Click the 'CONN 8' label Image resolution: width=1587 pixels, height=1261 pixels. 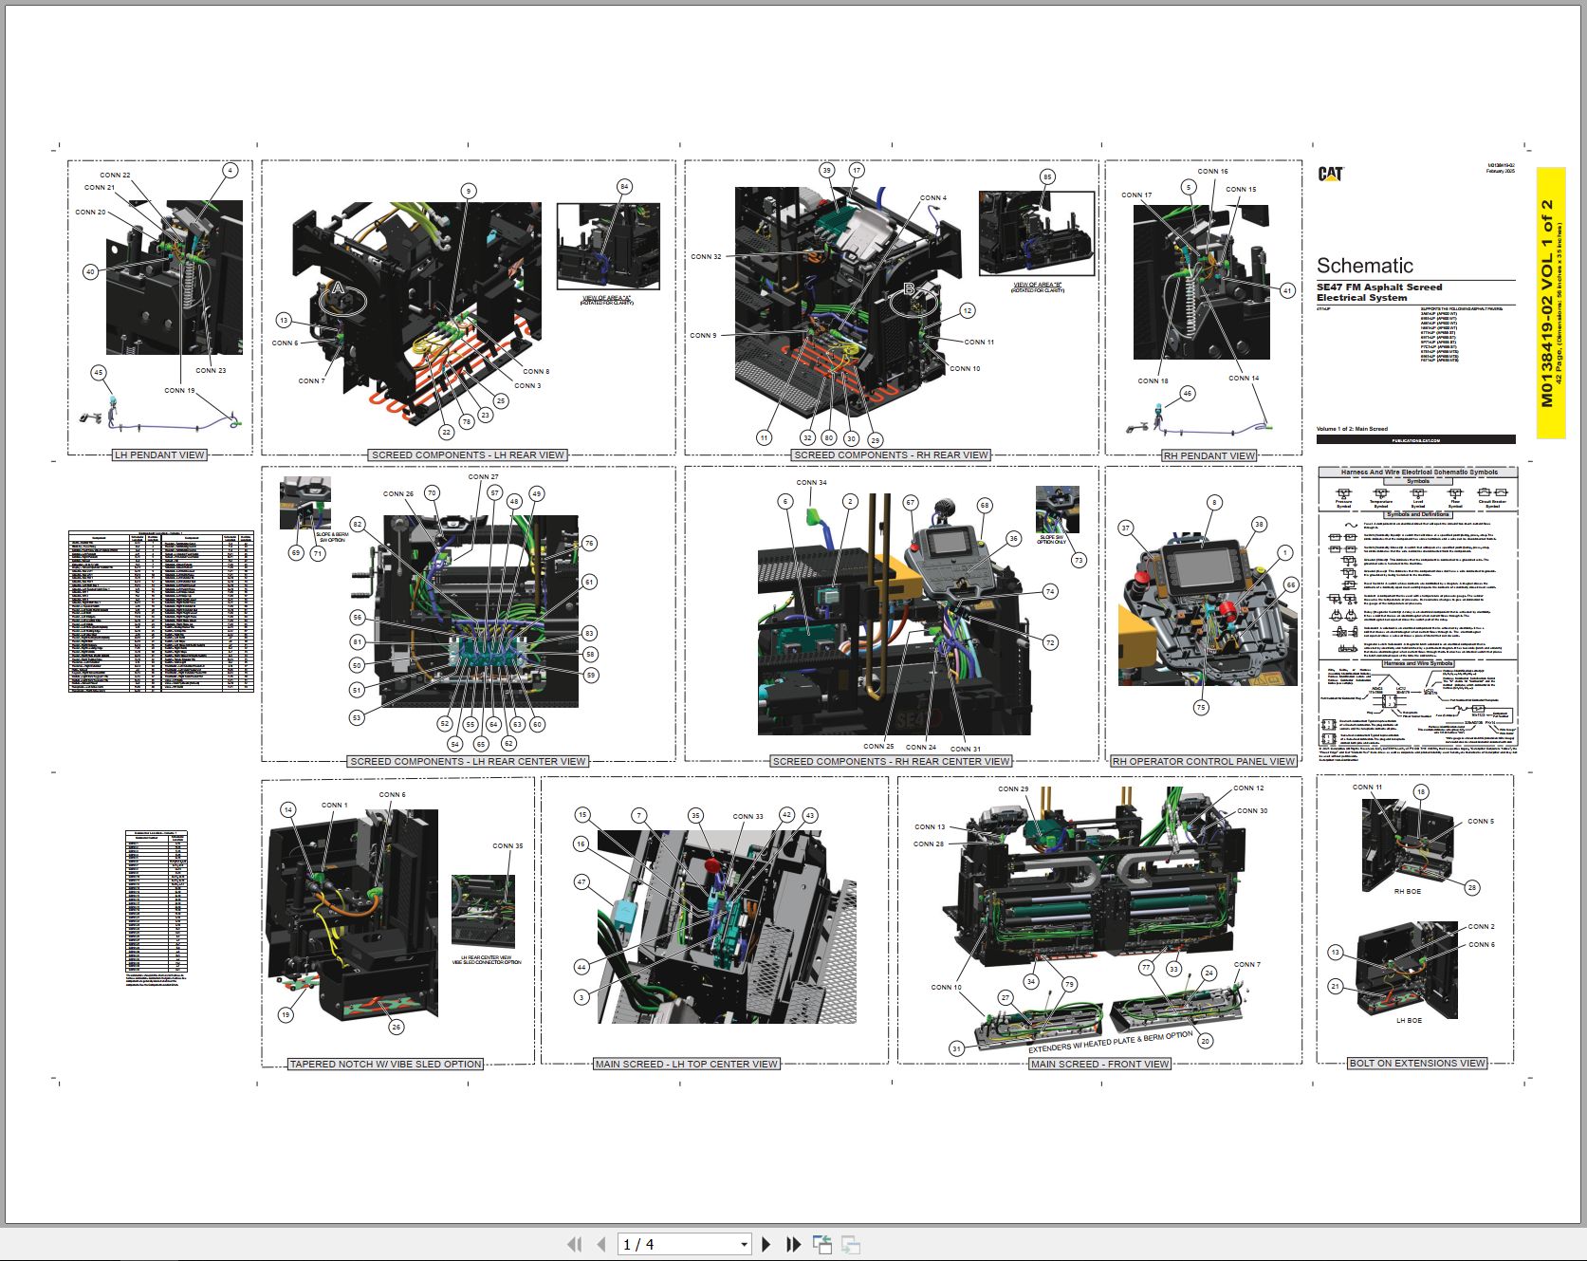[536, 372]
